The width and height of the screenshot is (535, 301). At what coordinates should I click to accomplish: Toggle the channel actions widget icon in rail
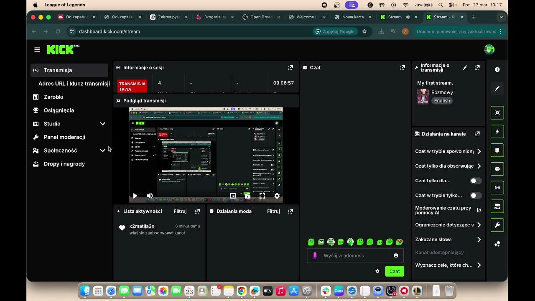[x=497, y=206]
